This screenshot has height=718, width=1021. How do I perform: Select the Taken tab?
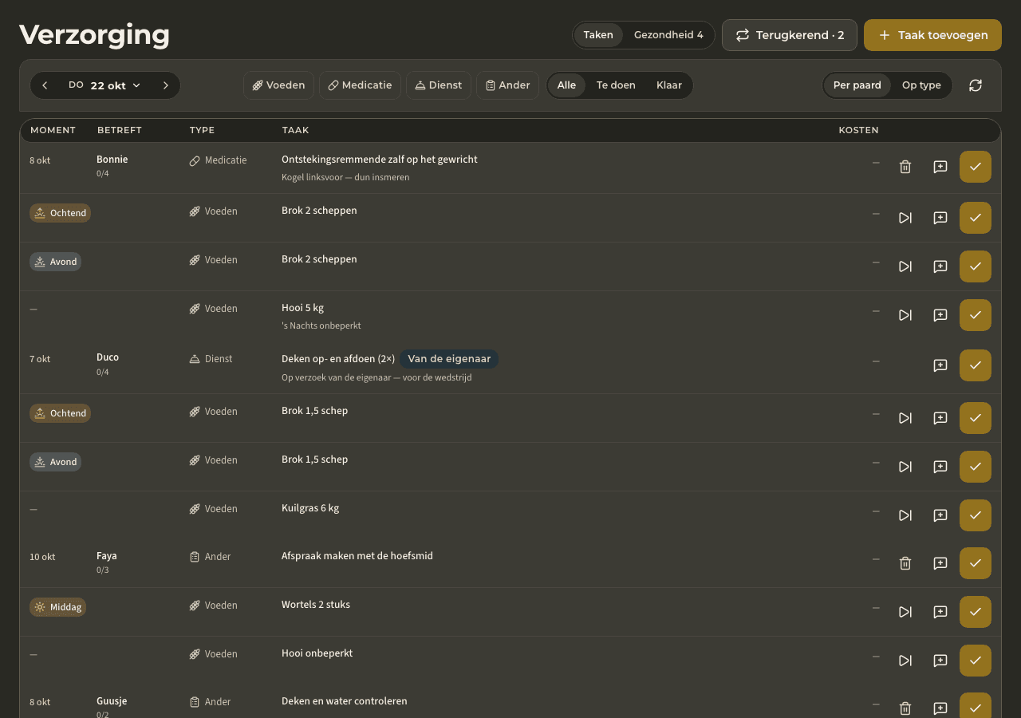[x=598, y=35]
